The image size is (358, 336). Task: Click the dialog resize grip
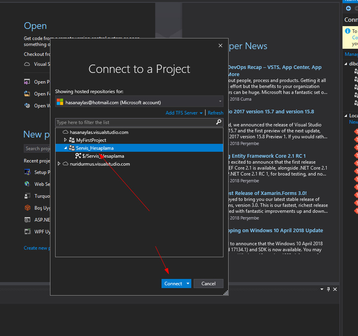coord(225,293)
